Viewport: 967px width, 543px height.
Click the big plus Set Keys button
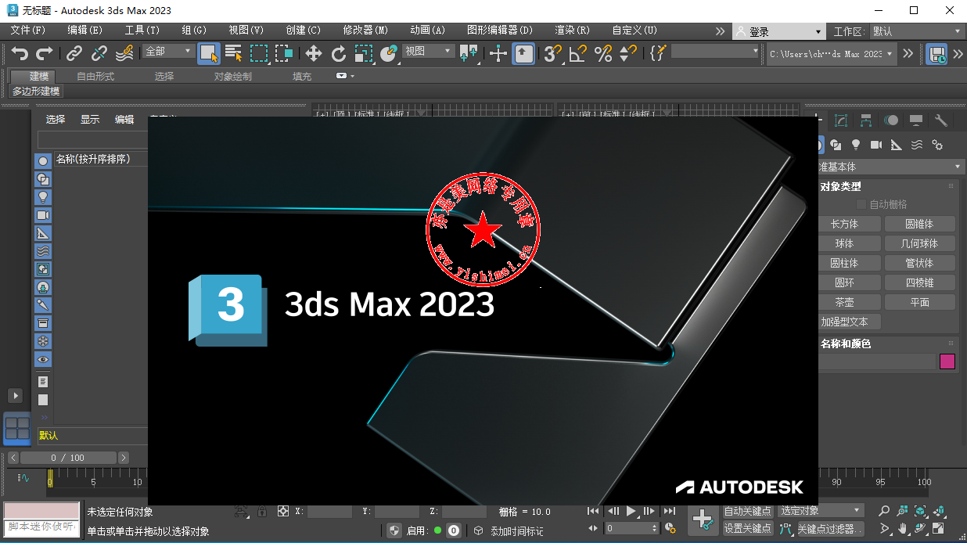(703, 520)
